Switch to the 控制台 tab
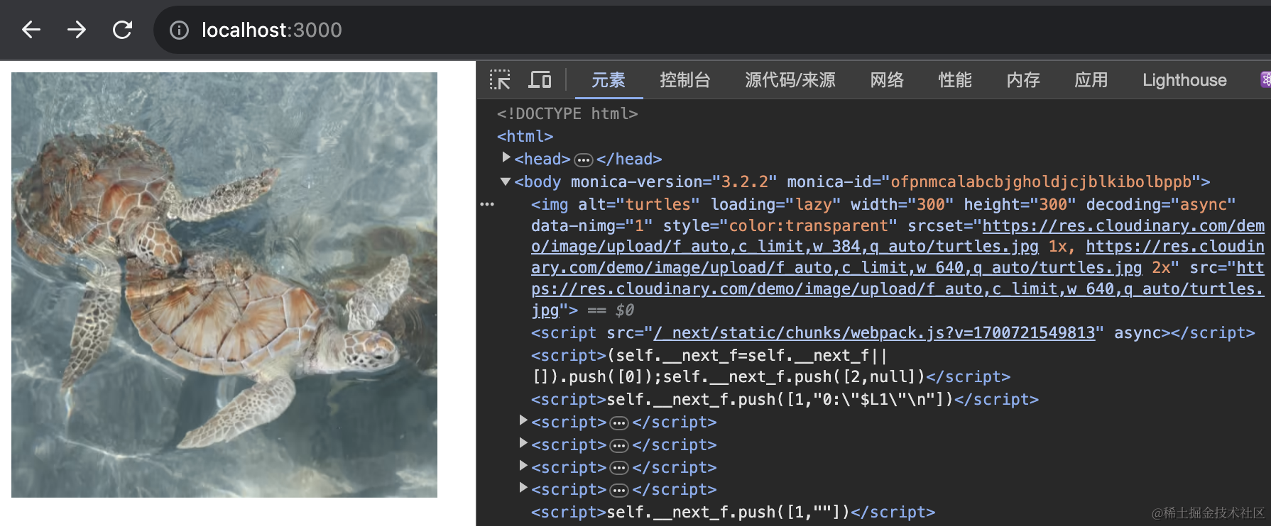Image resolution: width=1271 pixels, height=526 pixels. (684, 80)
